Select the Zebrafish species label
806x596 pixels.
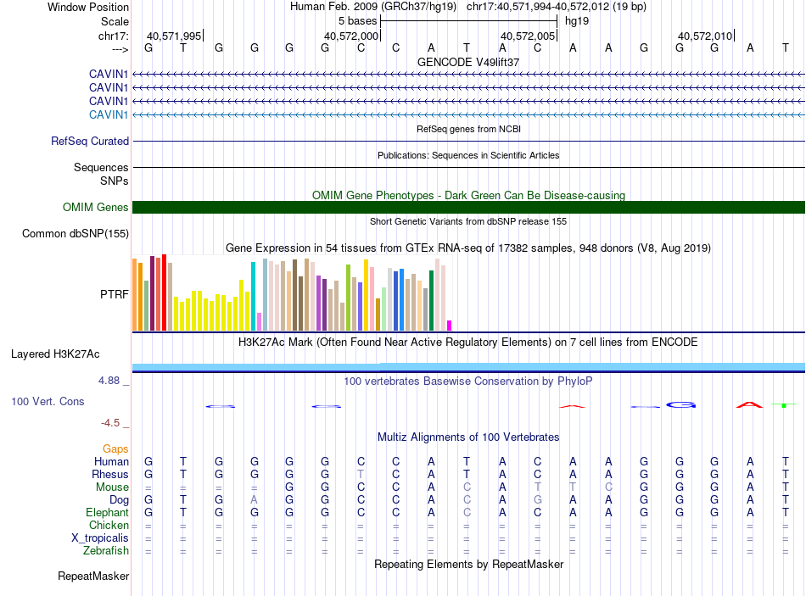pos(107,551)
